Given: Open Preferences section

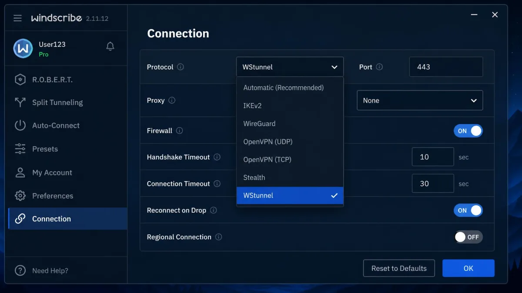Looking at the screenshot, I should (x=68, y=196).
